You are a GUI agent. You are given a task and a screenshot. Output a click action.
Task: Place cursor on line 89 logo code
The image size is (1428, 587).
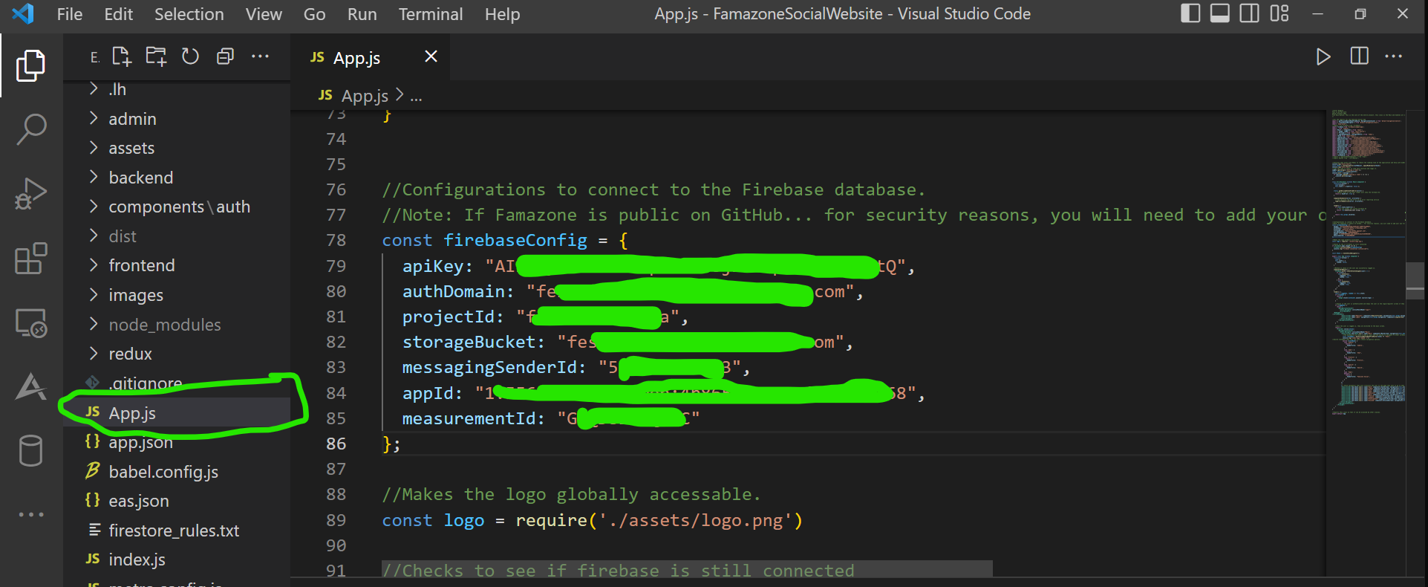point(592,520)
